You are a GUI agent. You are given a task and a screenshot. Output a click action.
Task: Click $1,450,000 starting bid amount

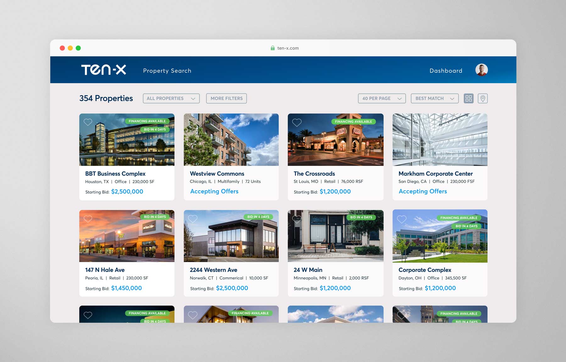[x=126, y=288]
